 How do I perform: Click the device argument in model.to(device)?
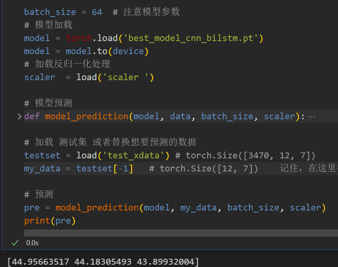[131, 51]
